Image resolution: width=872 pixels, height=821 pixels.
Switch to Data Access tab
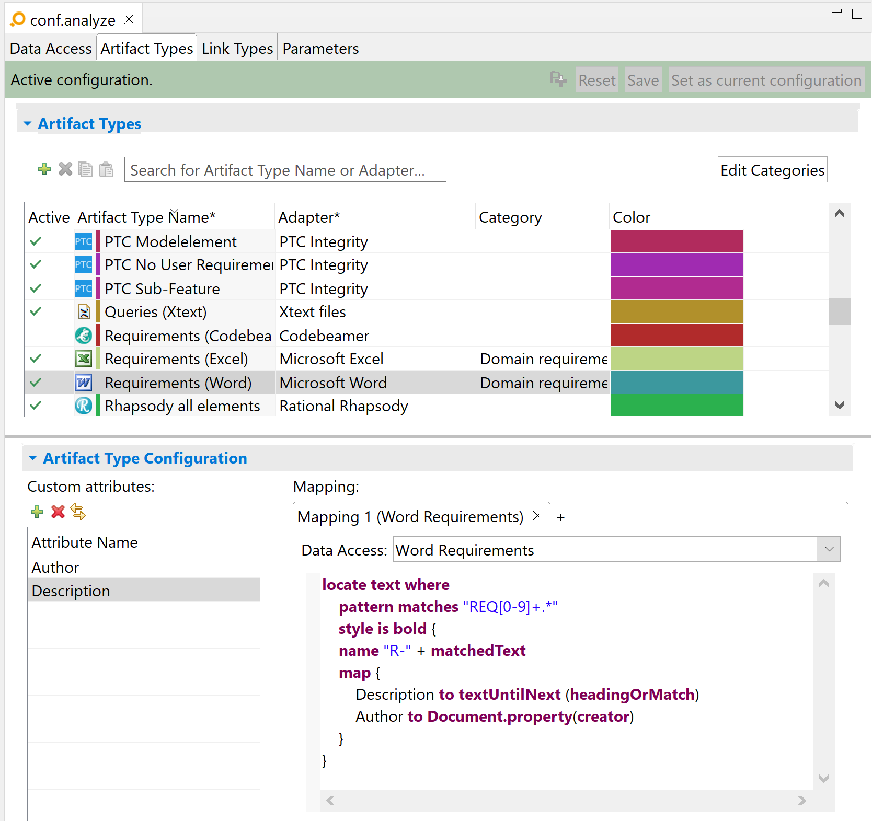[x=51, y=48]
